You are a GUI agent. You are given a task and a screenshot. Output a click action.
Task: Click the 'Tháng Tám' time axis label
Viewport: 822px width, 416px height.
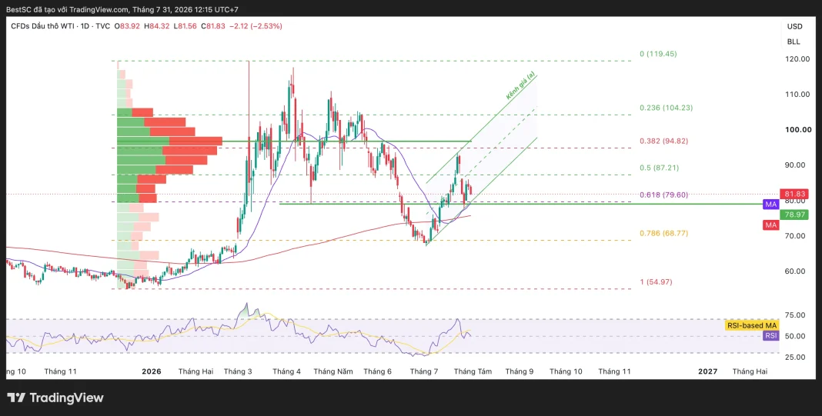[473, 371]
